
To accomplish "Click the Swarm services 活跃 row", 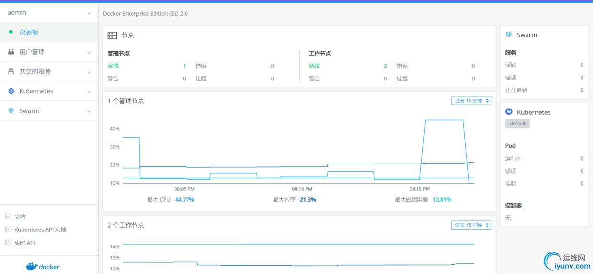I will pyautogui.click(x=544, y=65).
